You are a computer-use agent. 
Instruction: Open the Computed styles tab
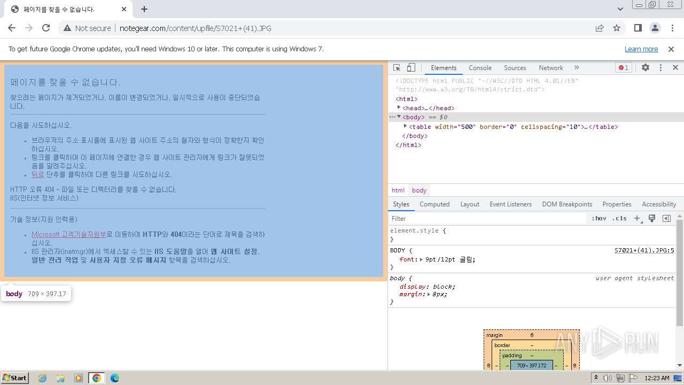[434, 204]
